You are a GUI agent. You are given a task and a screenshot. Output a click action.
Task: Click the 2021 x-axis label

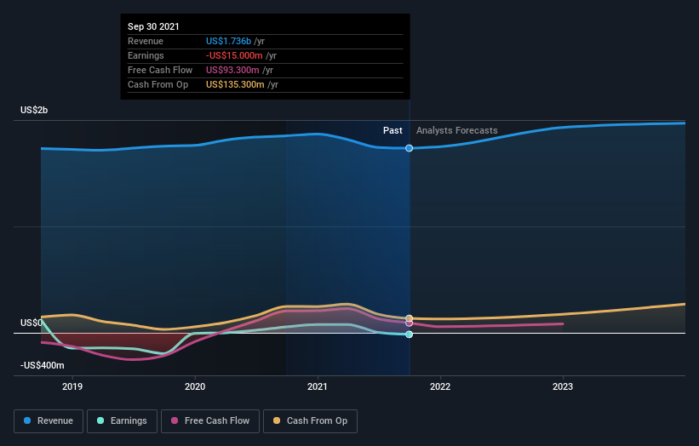coord(318,386)
